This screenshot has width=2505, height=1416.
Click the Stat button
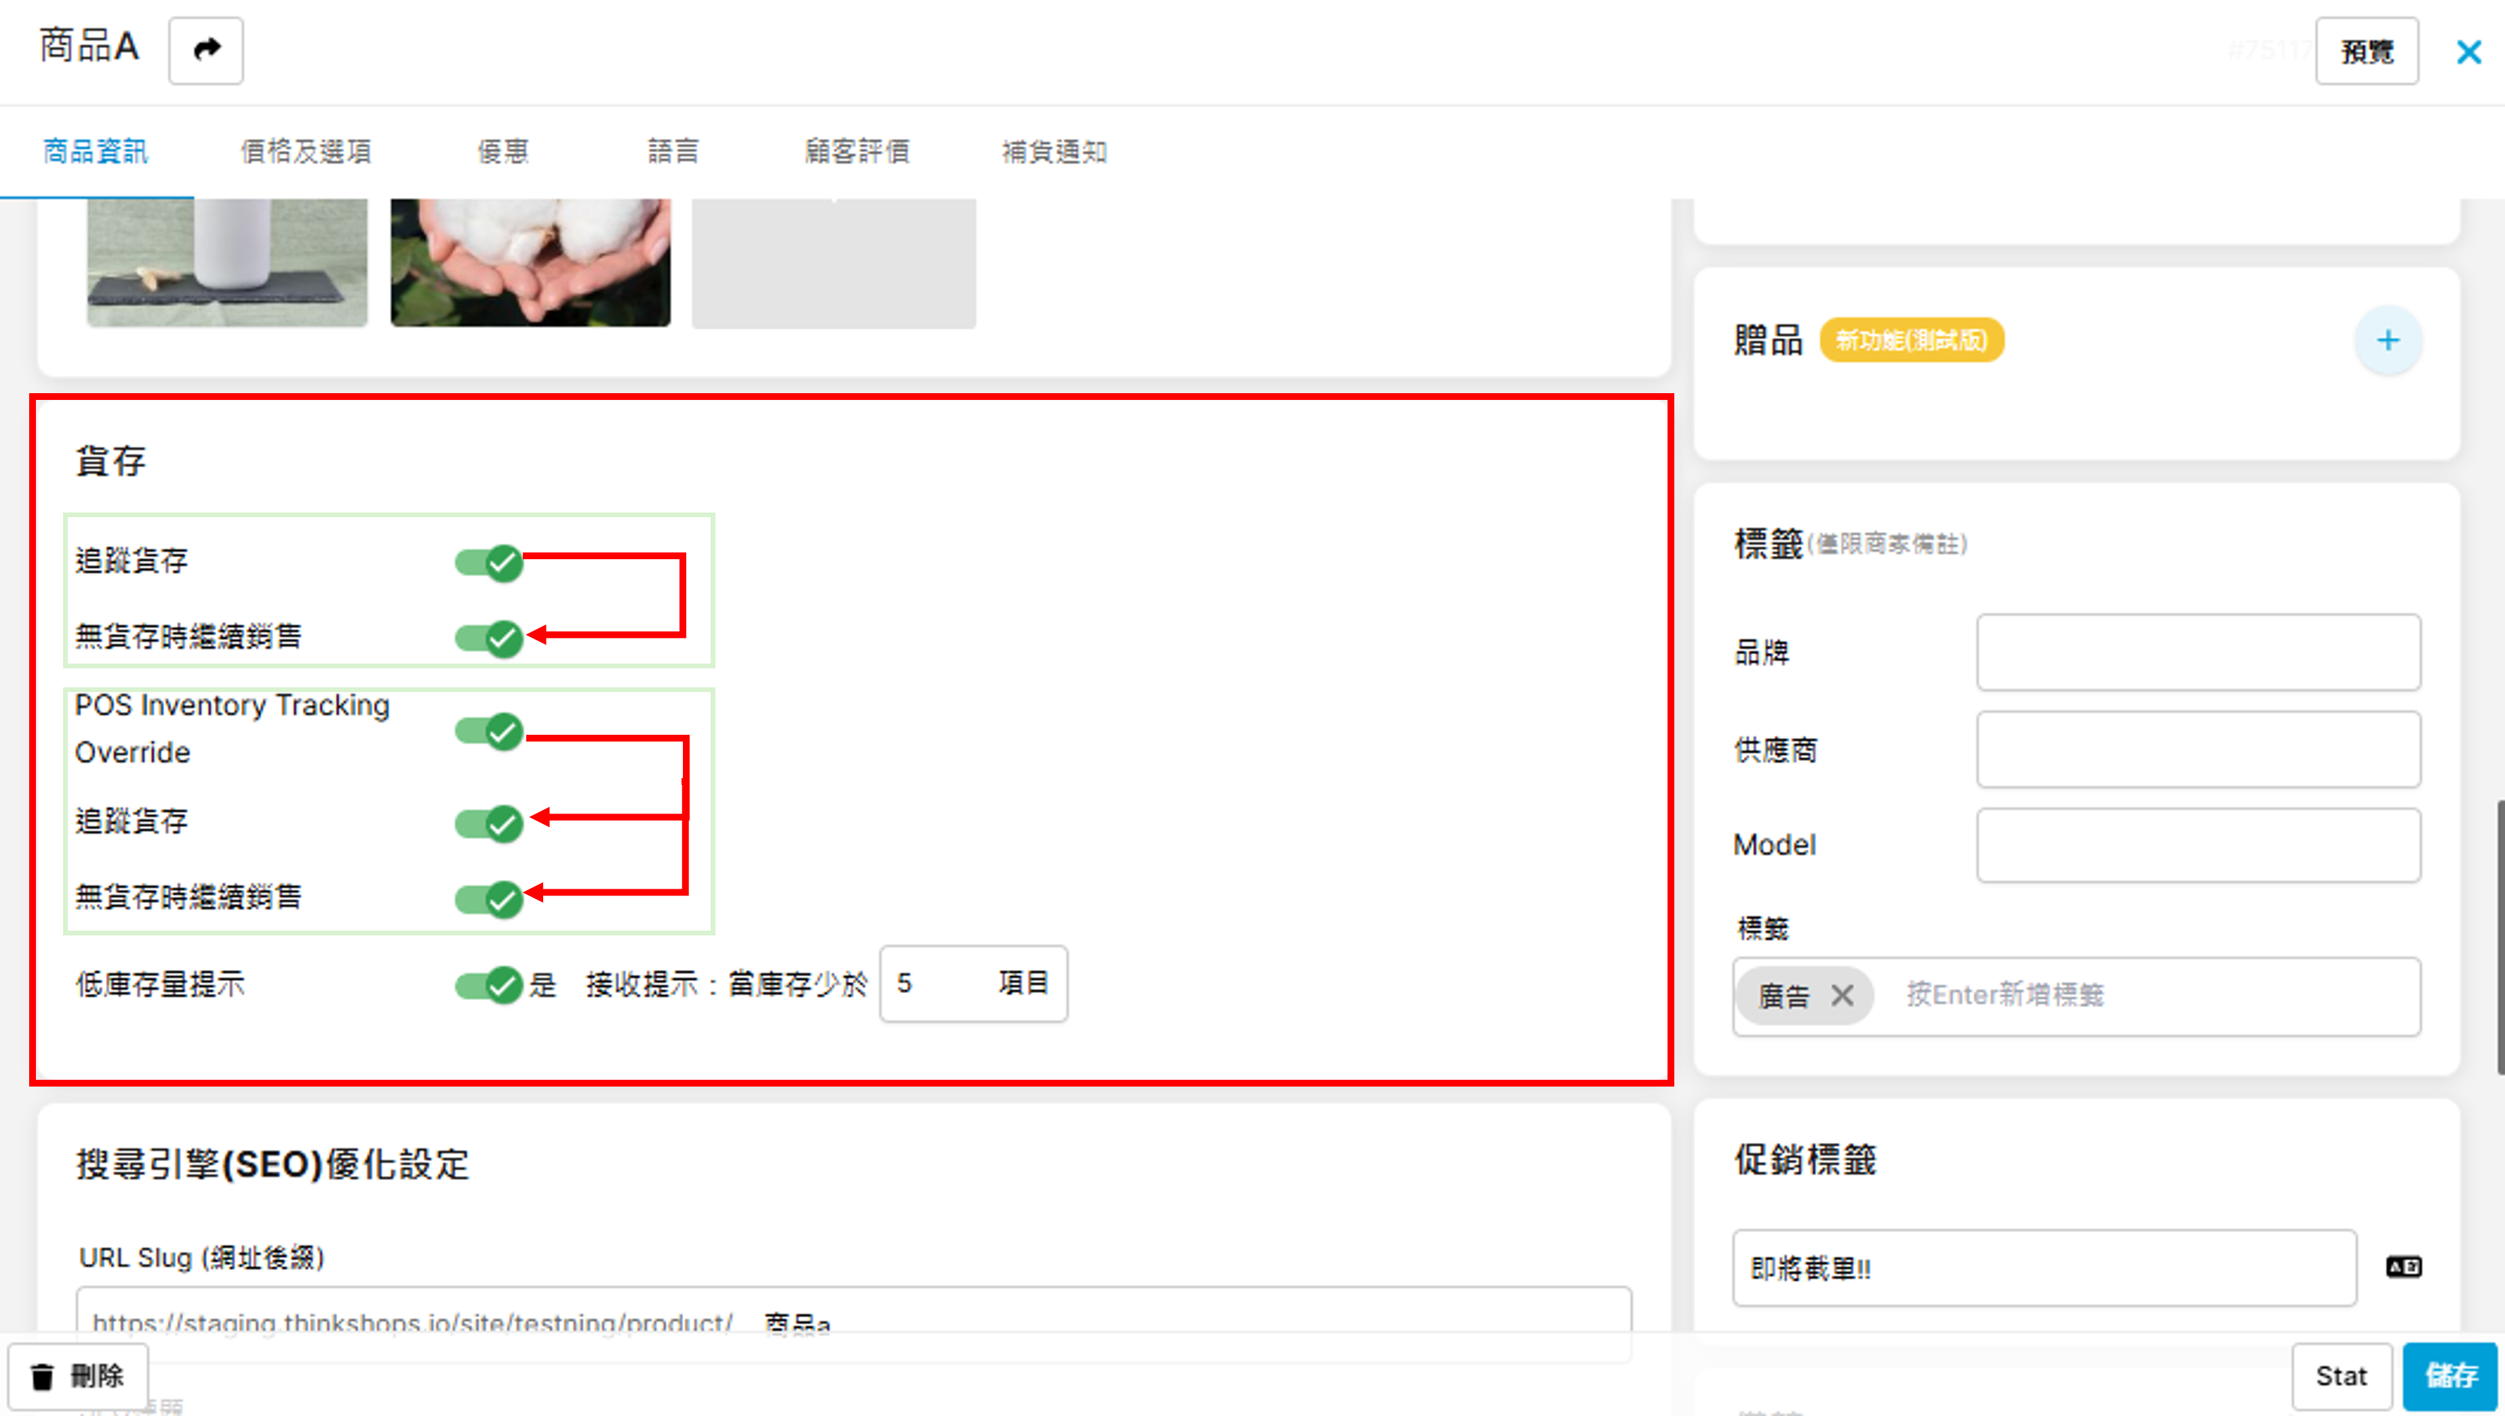2340,1375
